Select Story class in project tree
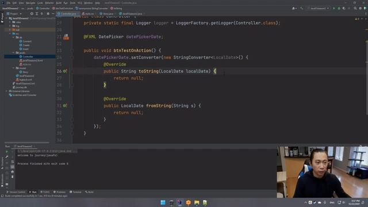The width and height of the screenshot is (368, 207). click(x=24, y=72)
